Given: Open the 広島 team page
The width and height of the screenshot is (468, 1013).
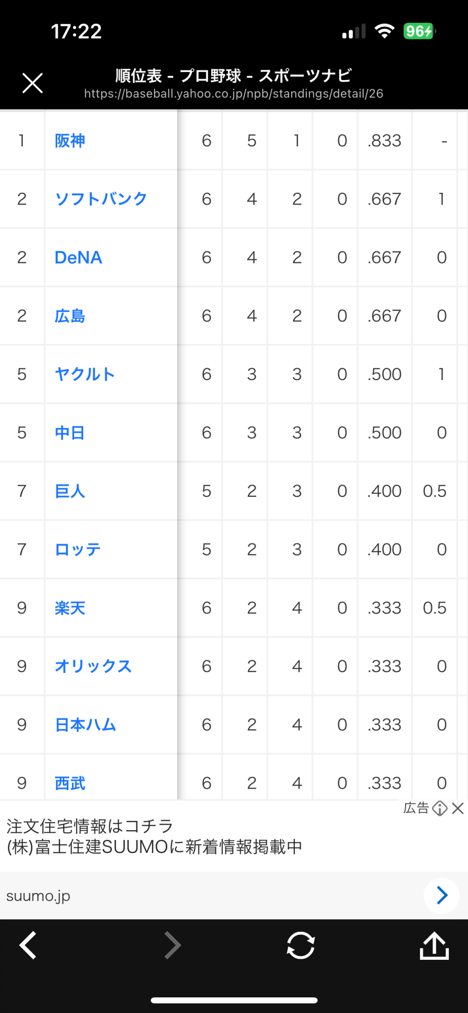Looking at the screenshot, I should click(x=70, y=316).
